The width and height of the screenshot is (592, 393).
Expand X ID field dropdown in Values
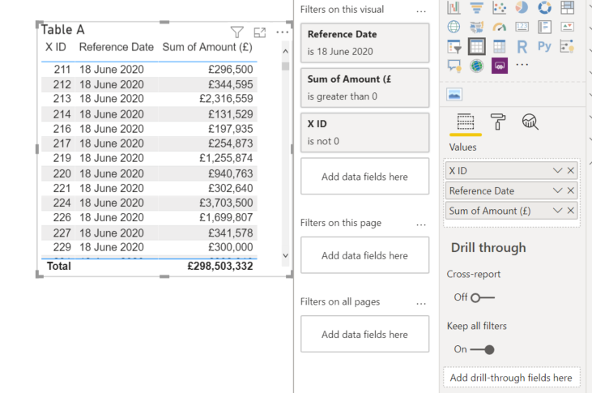(558, 170)
